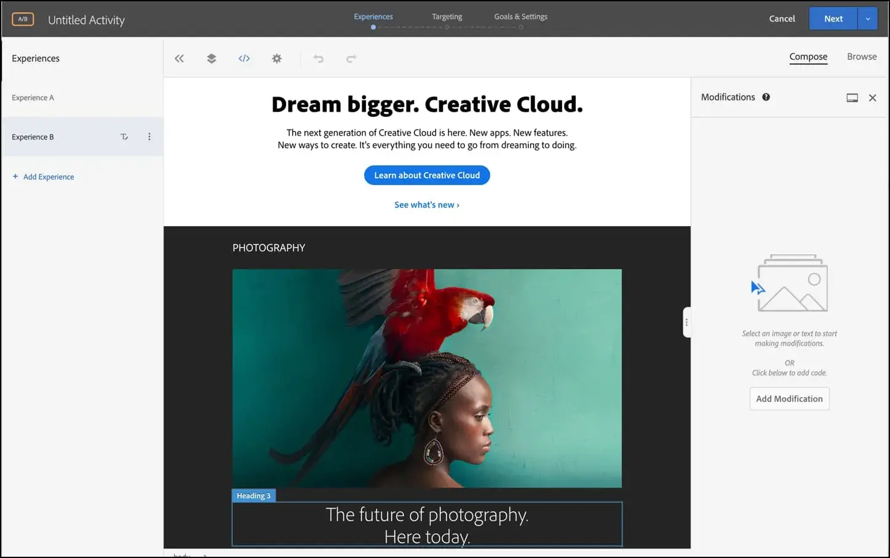Expand the dropdown arrow beside Next

867,18
